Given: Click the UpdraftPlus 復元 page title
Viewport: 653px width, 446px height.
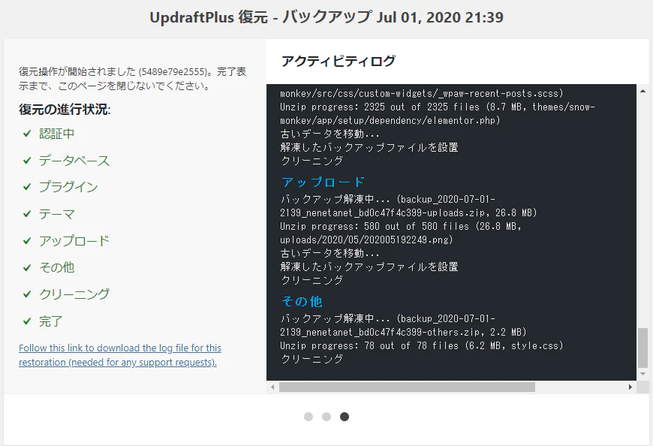Looking at the screenshot, I should (326, 17).
